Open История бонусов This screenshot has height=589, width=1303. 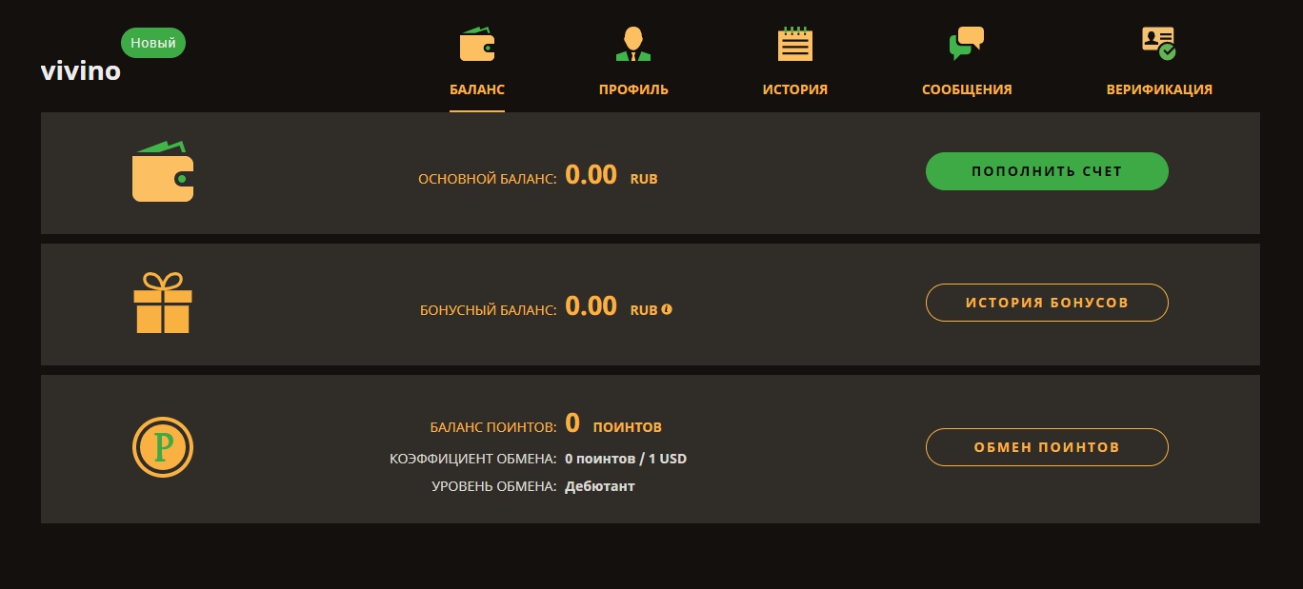click(1047, 303)
